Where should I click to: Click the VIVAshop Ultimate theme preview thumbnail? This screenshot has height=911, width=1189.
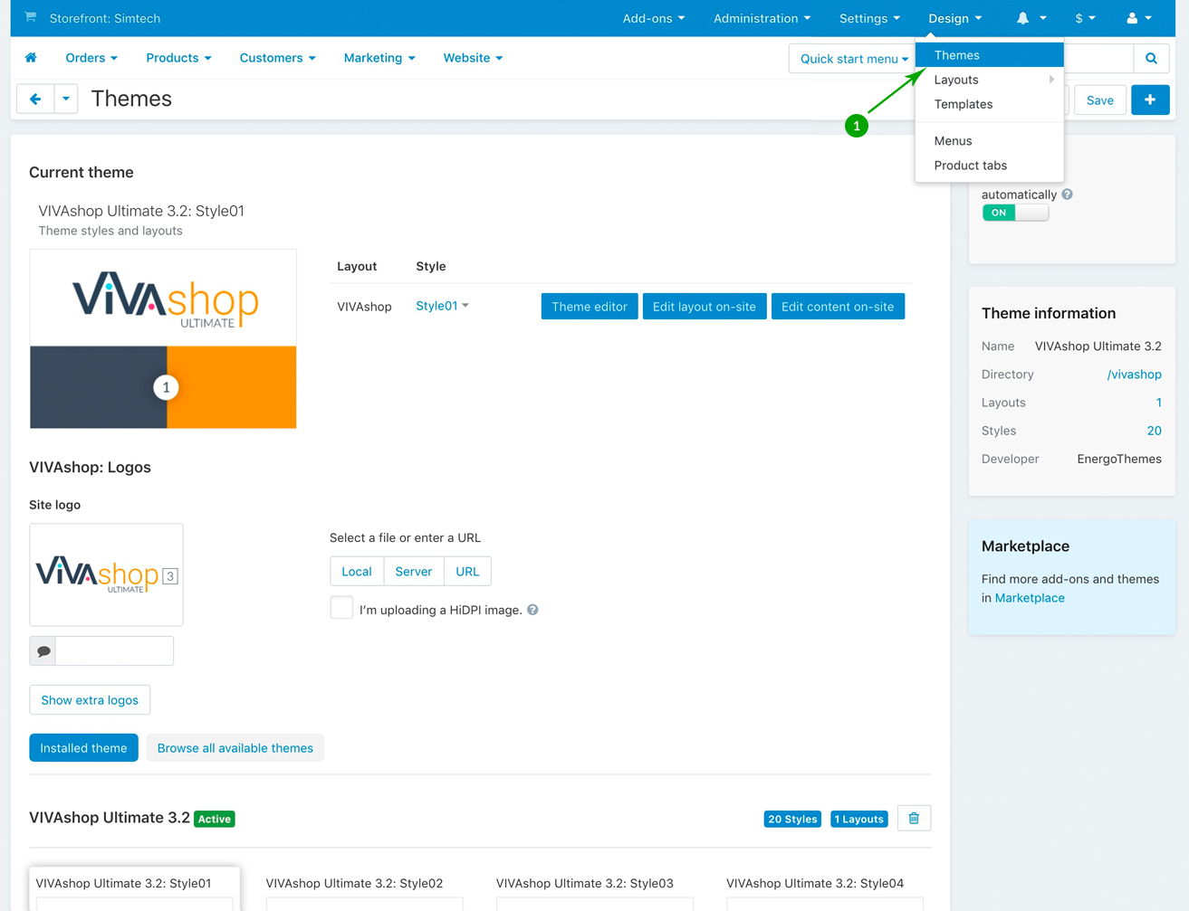pyautogui.click(x=163, y=338)
